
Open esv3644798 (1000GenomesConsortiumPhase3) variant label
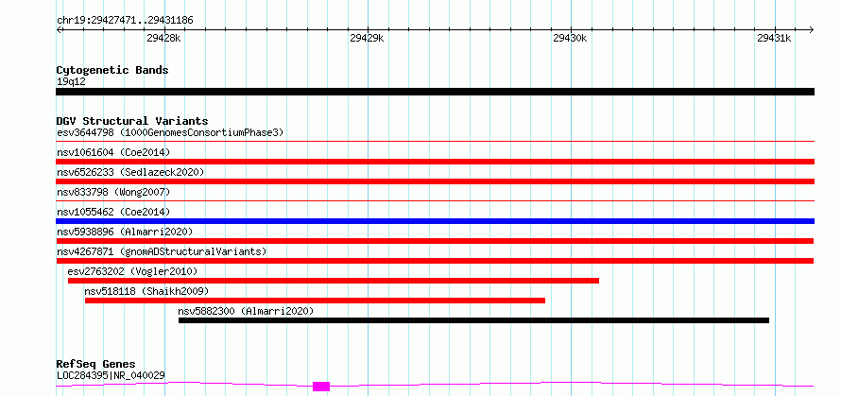tap(170, 132)
